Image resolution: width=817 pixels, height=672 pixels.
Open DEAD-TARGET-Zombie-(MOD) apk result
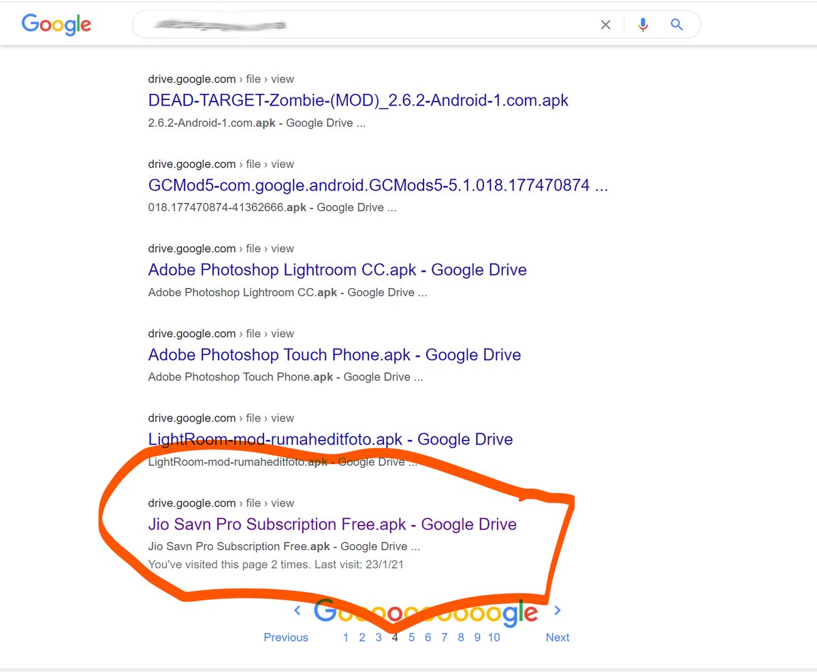tap(358, 101)
